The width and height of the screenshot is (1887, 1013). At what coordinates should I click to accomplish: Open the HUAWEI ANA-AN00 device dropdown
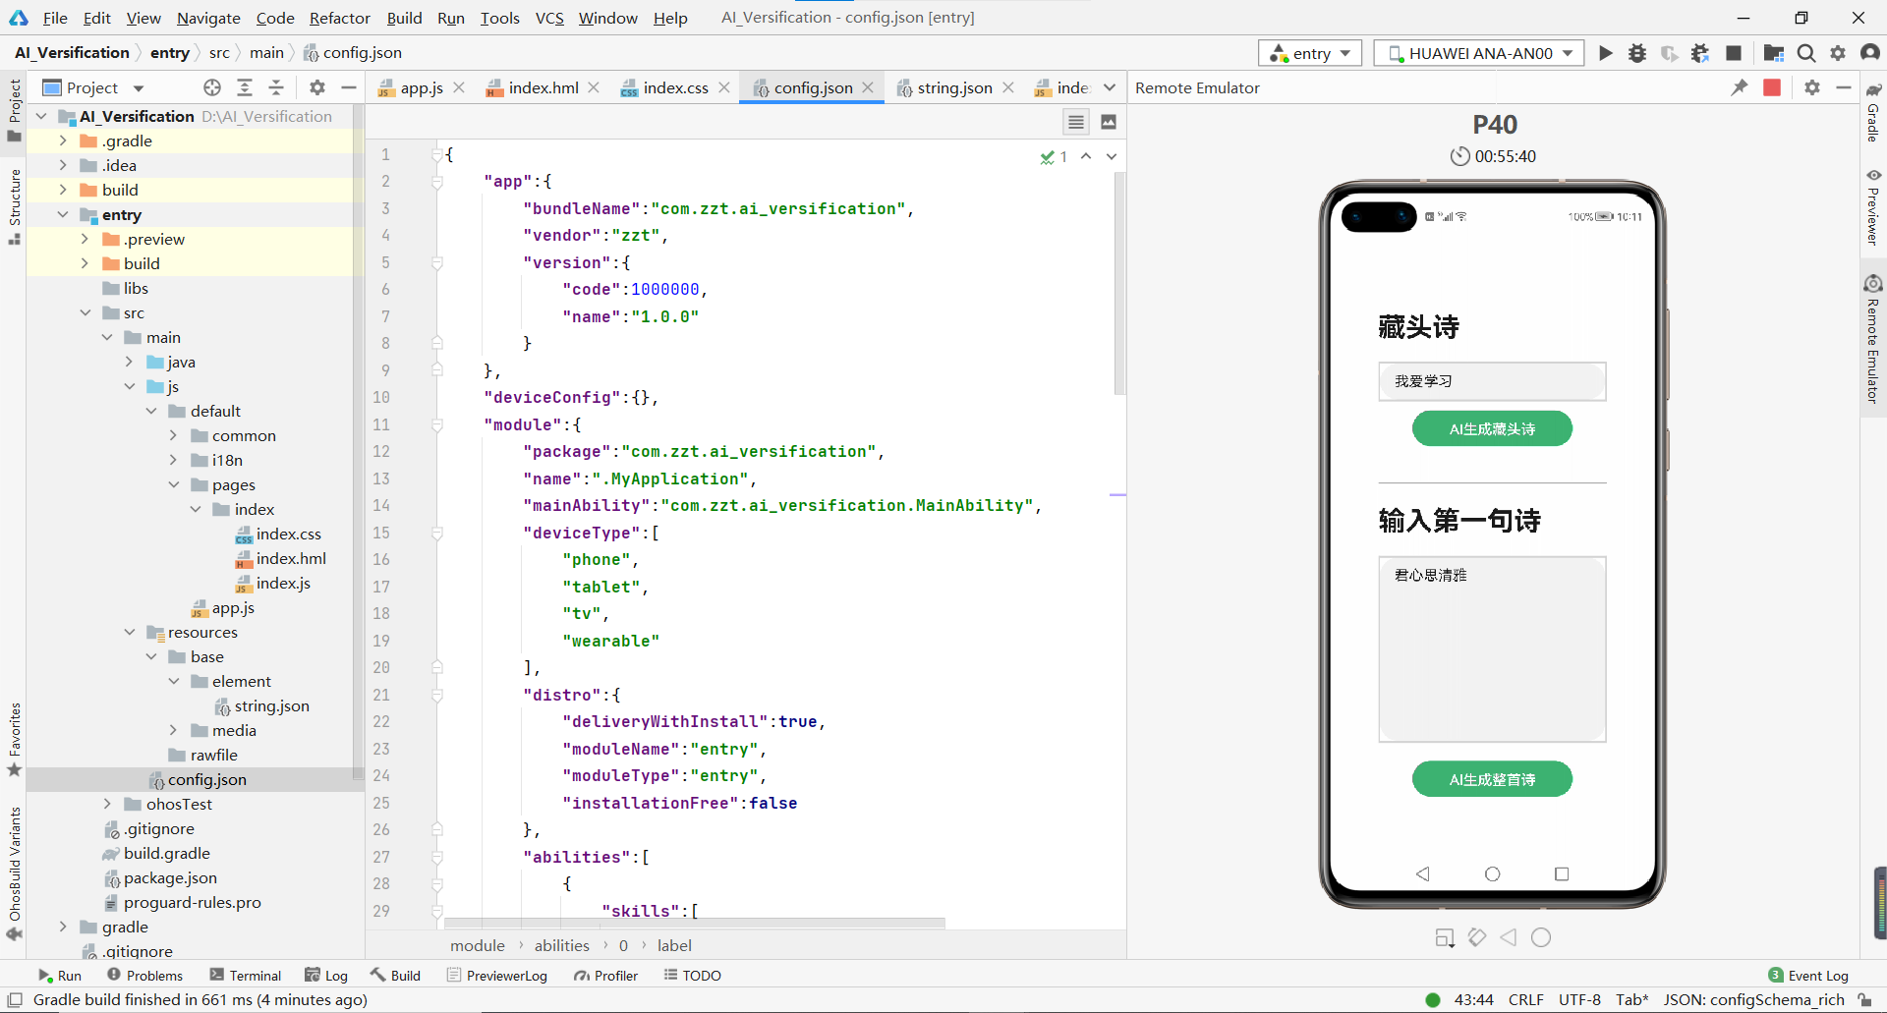pyautogui.click(x=1479, y=53)
